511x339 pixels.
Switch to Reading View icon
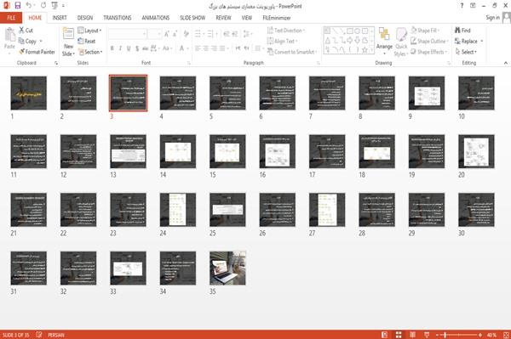[412, 335]
